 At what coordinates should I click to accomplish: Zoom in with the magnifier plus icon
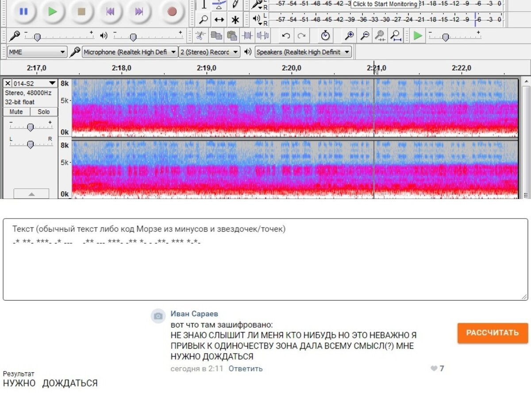tap(350, 35)
